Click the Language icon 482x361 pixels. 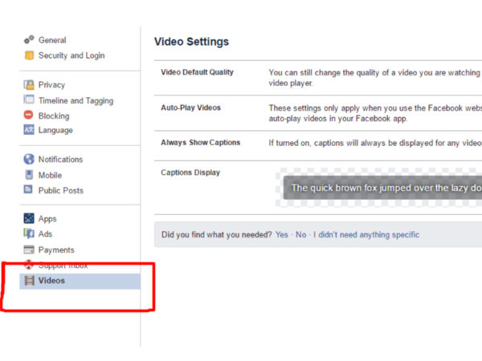[29, 129]
